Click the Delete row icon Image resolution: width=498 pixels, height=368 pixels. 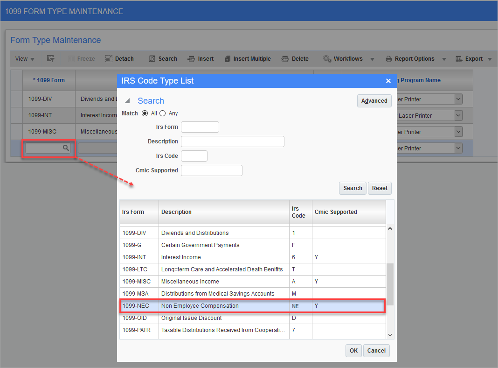tap(285, 59)
